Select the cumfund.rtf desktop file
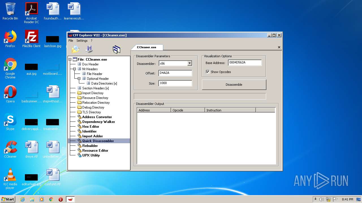 [x=53, y=177]
